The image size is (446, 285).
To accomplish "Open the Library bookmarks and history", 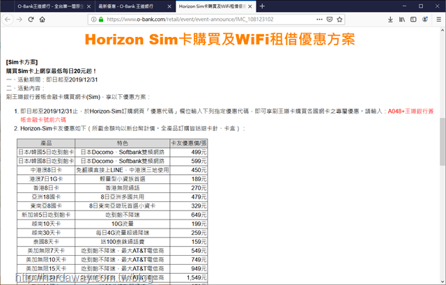I will (402, 20).
